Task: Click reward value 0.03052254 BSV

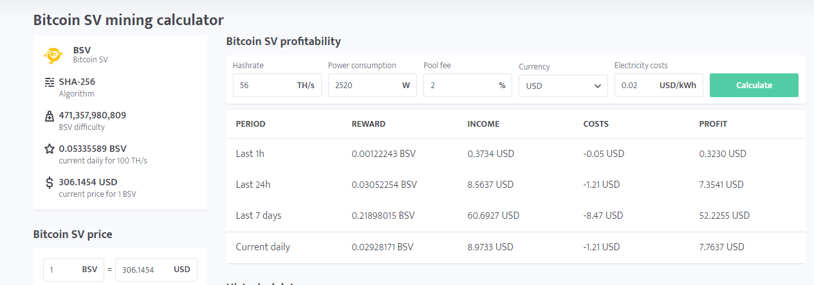Action: [384, 185]
